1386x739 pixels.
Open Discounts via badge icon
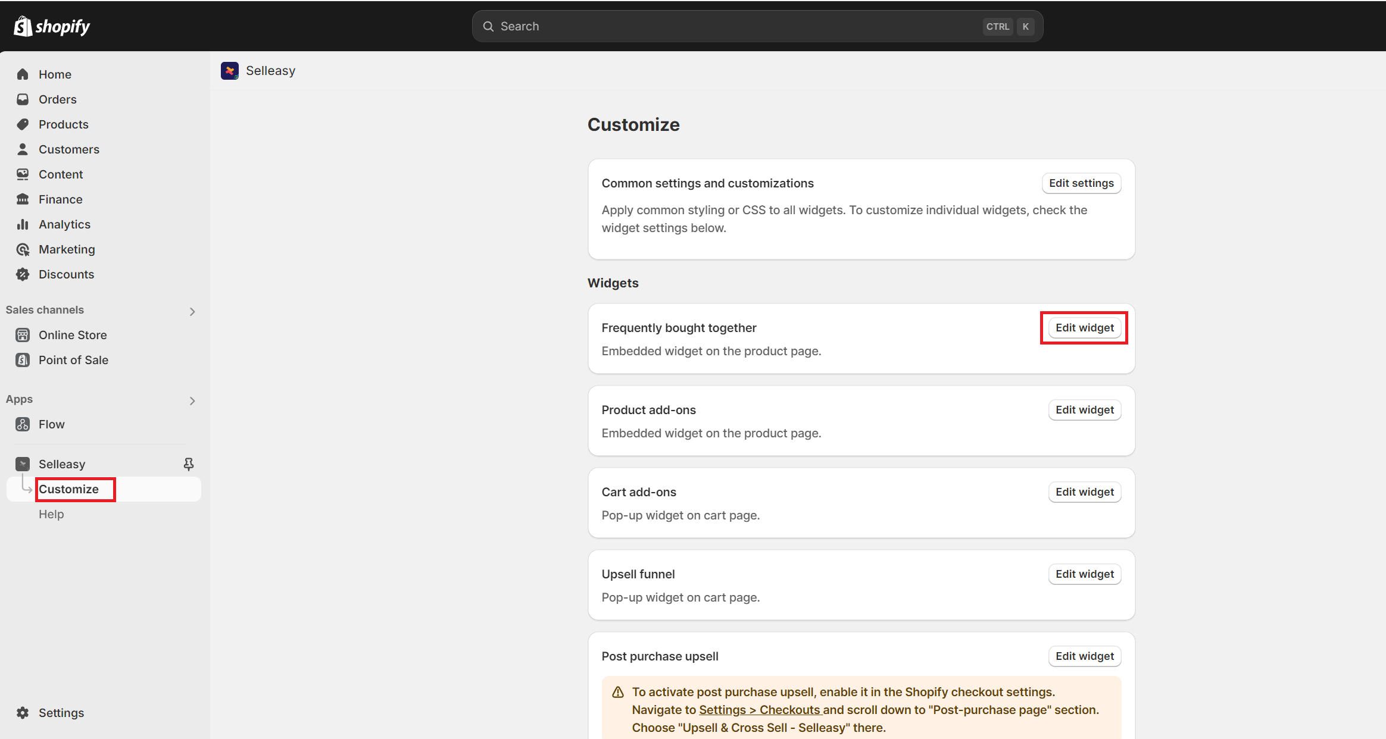23,274
